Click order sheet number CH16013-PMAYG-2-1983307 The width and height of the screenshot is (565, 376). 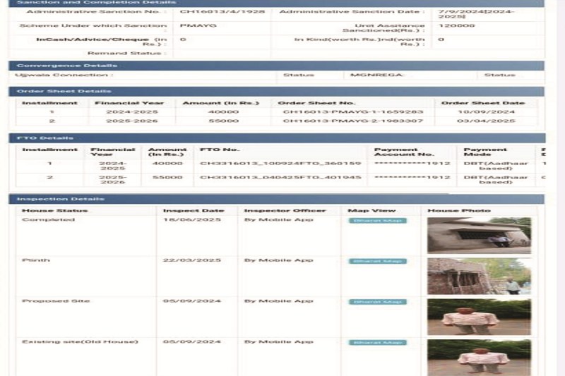click(x=353, y=121)
